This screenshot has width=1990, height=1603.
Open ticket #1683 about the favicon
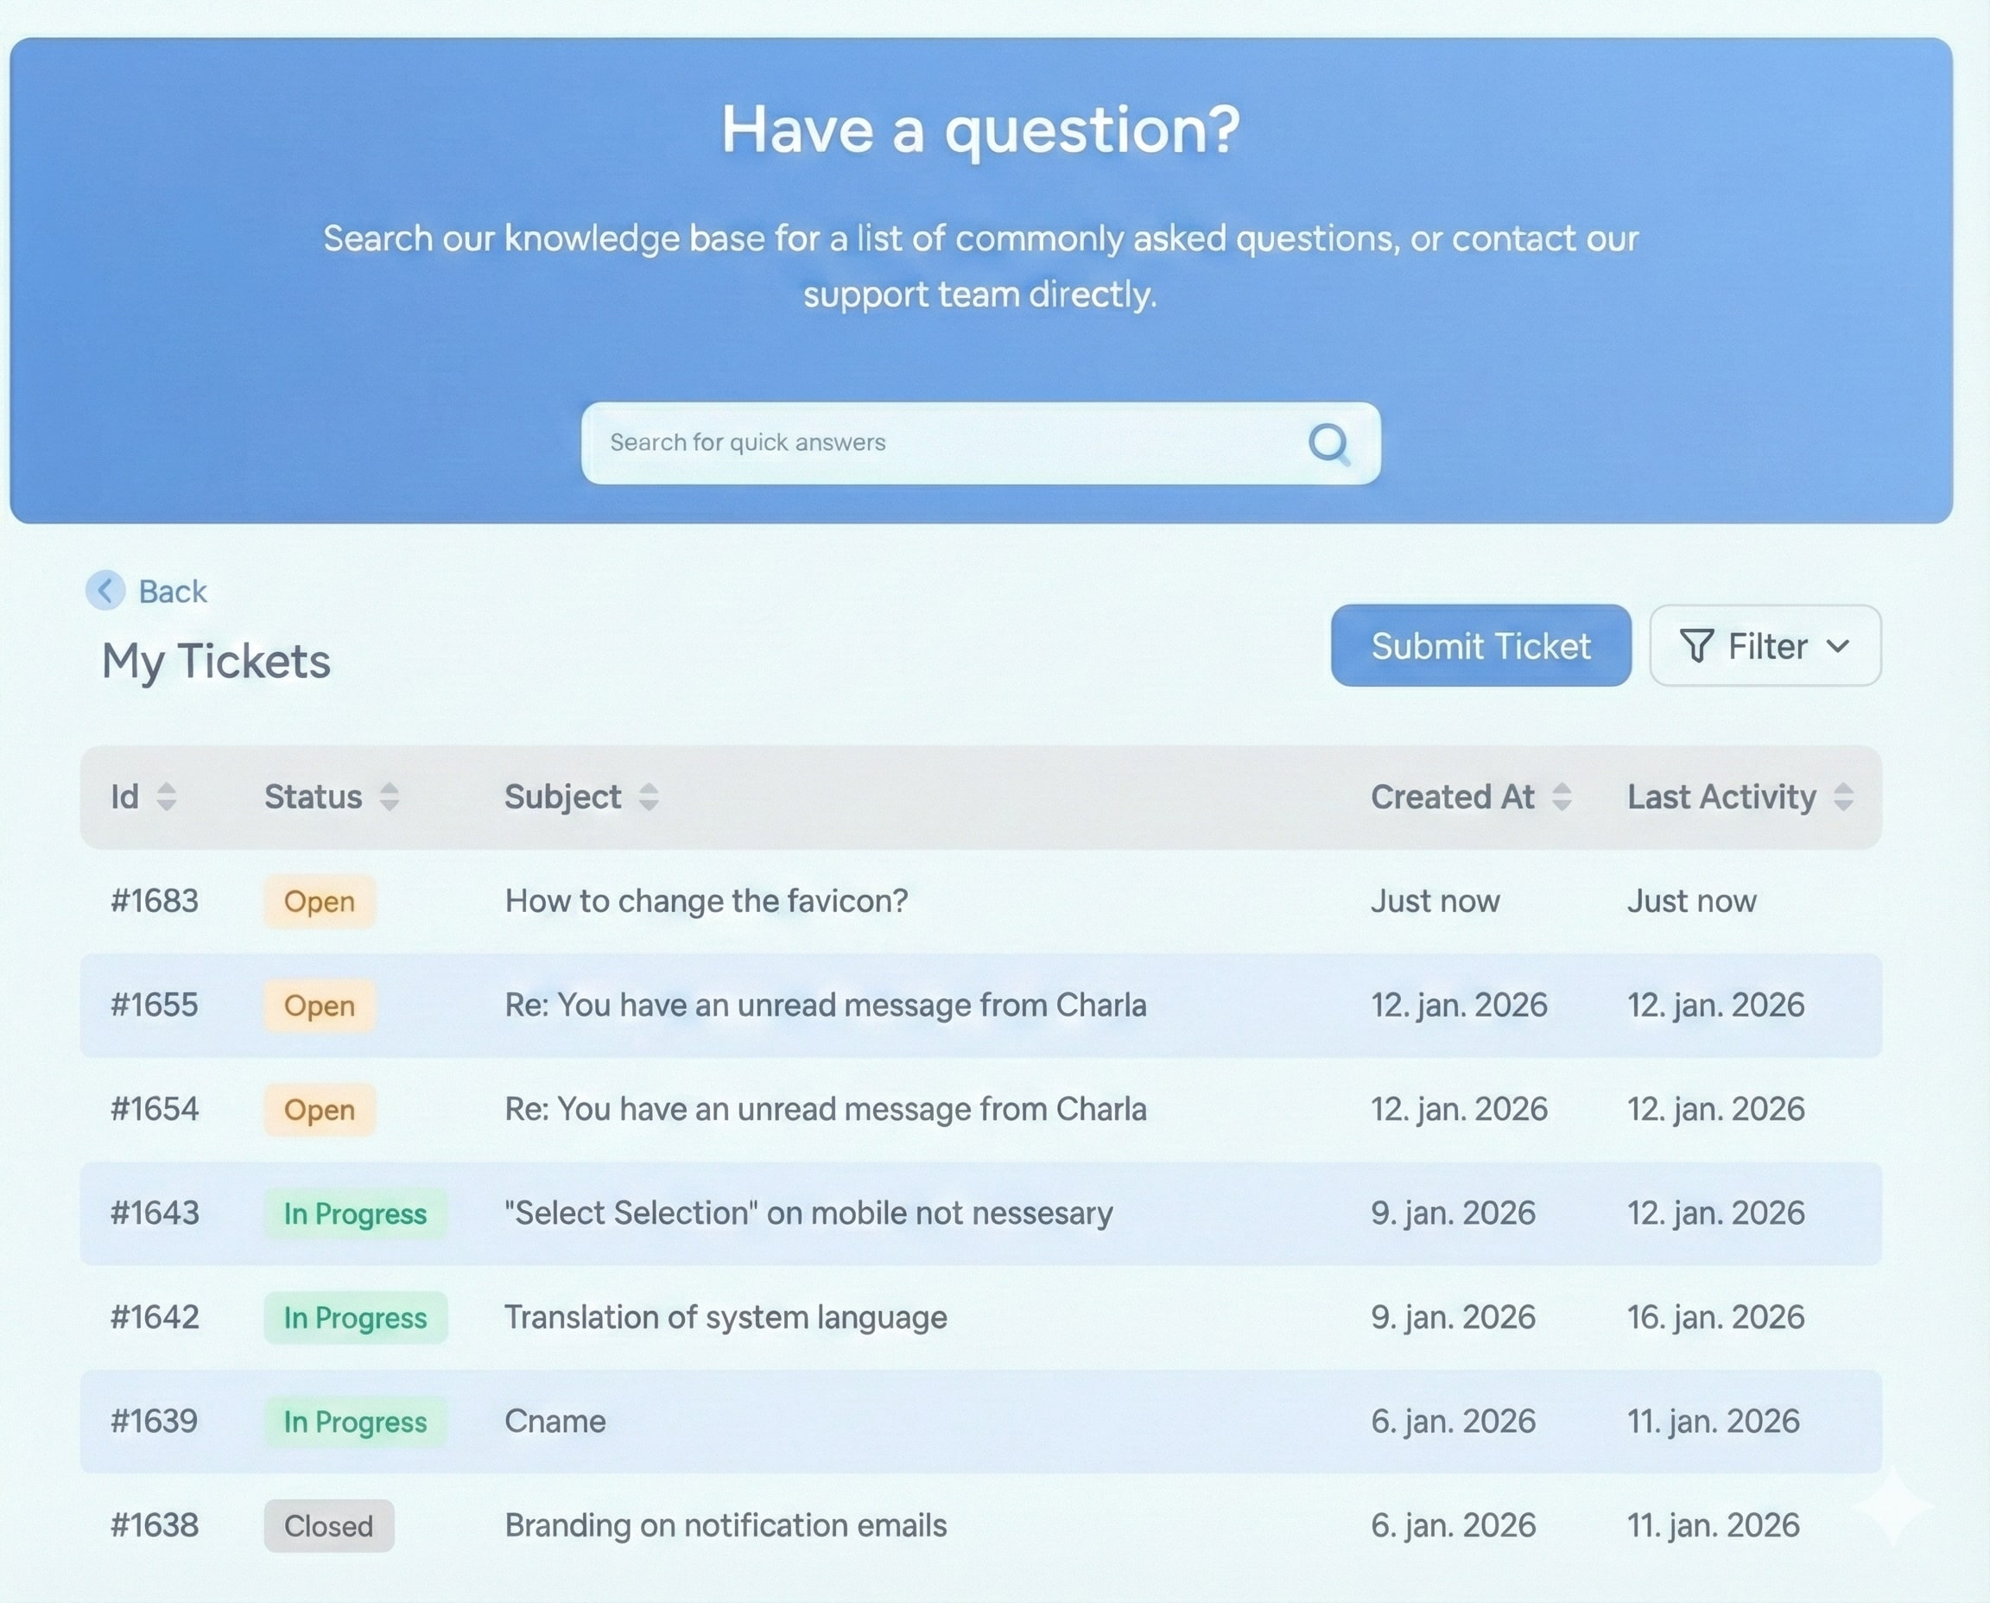click(x=706, y=900)
